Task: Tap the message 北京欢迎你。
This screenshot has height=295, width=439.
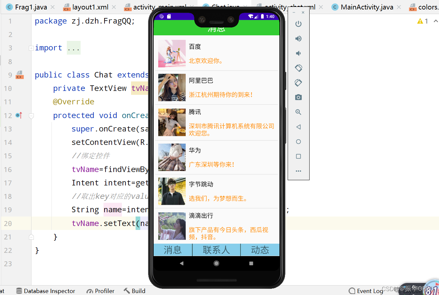Action: (x=206, y=61)
